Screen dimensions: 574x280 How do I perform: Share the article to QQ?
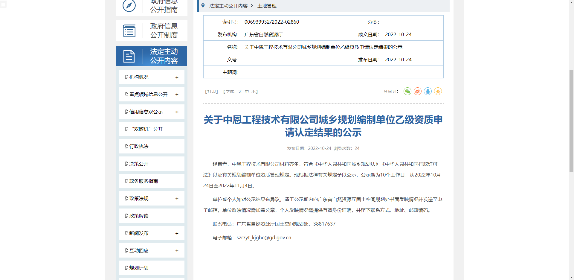click(x=428, y=91)
